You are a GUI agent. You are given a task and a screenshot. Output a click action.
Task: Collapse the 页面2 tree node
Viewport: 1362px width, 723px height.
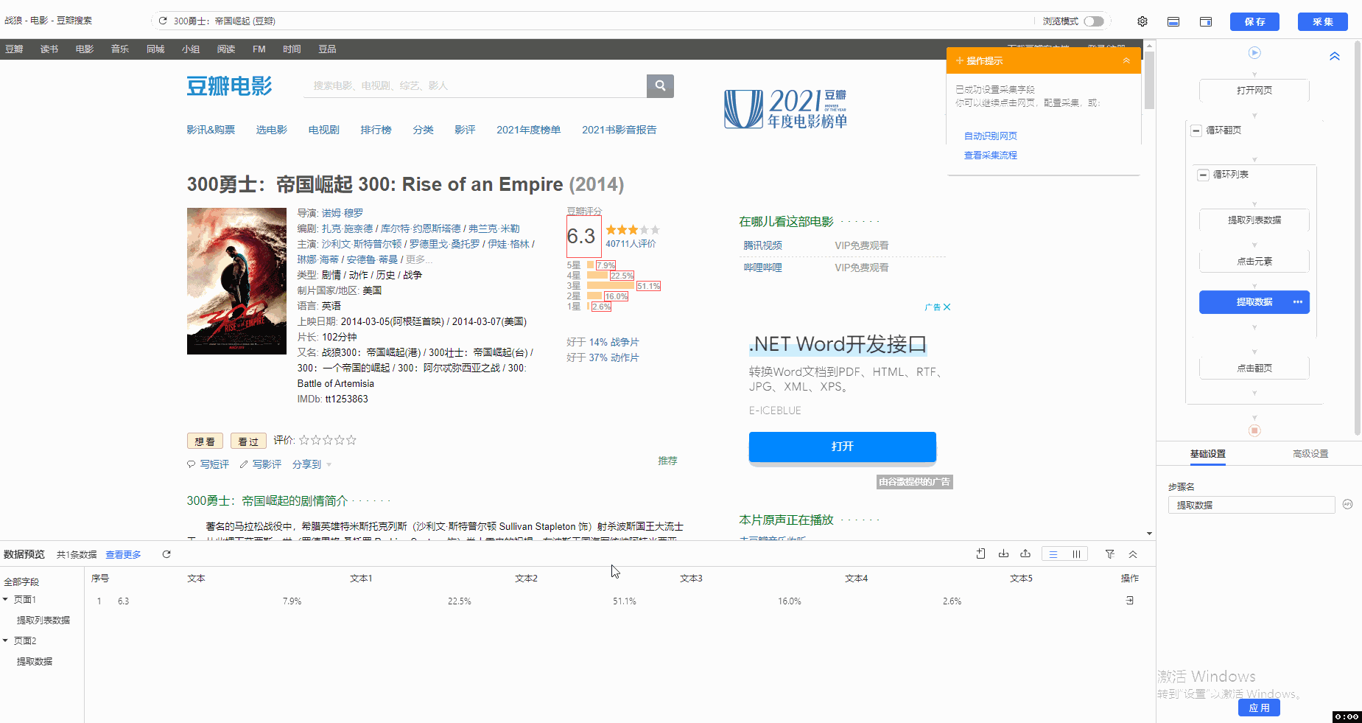pos(5,640)
